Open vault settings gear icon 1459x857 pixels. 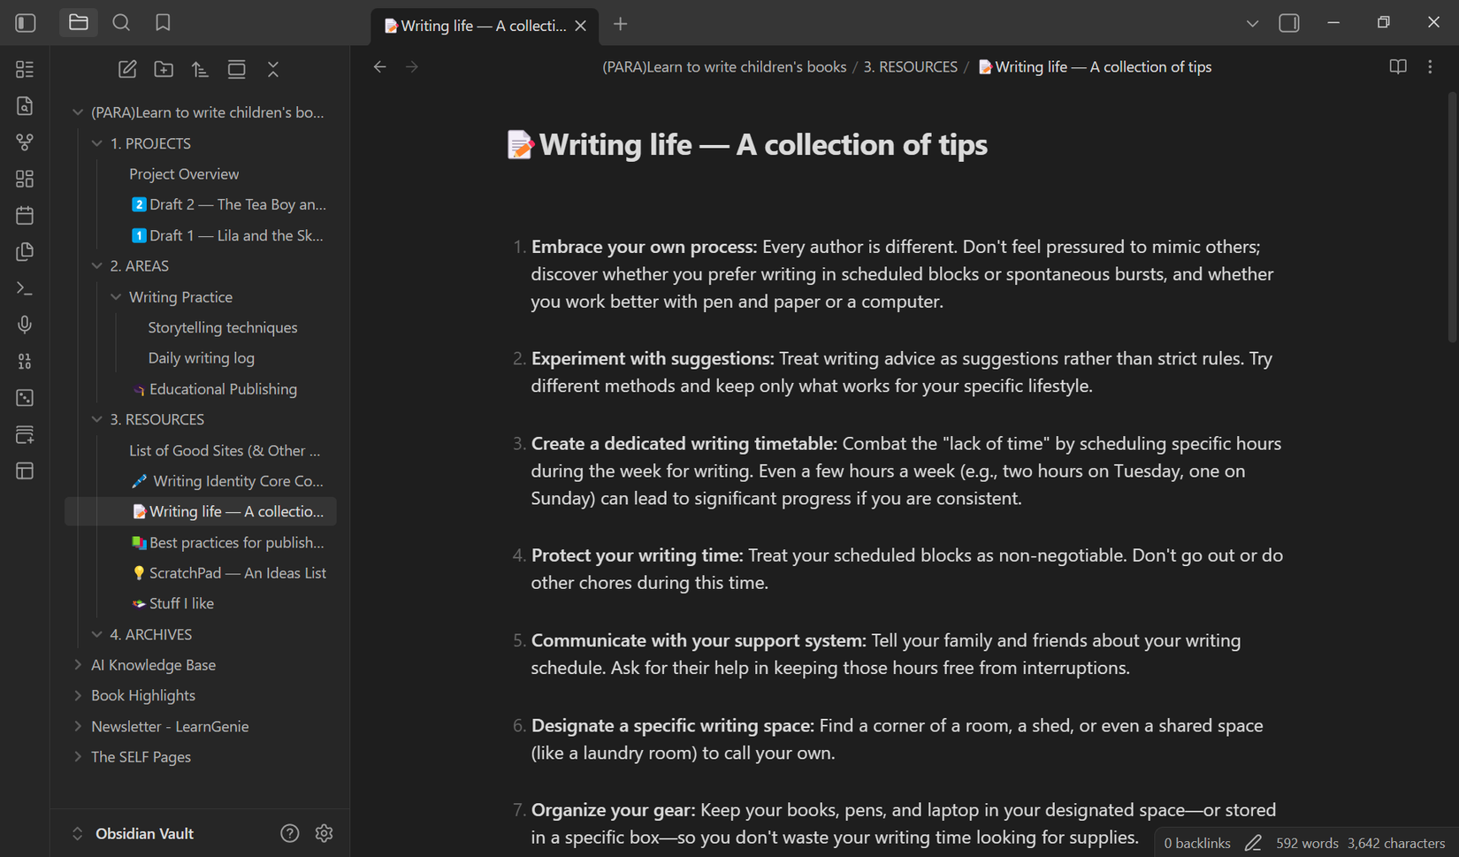tap(324, 833)
